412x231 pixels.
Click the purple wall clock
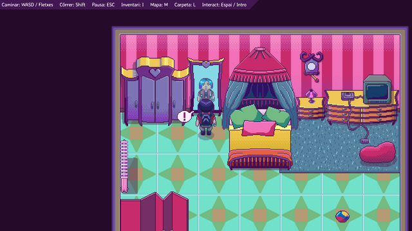[x=312, y=66]
